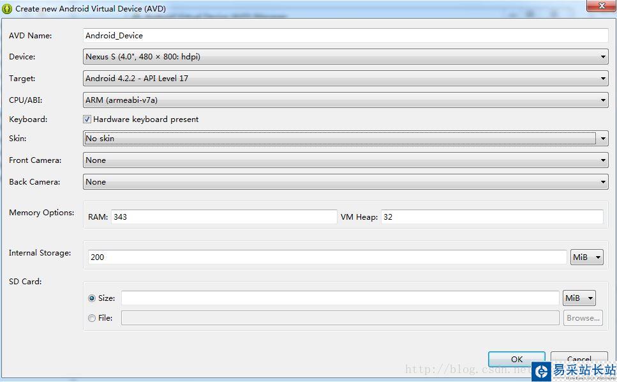Viewport: 617px width, 382px height.
Task: Close the Create new AVD dialog
Action: 601,6
